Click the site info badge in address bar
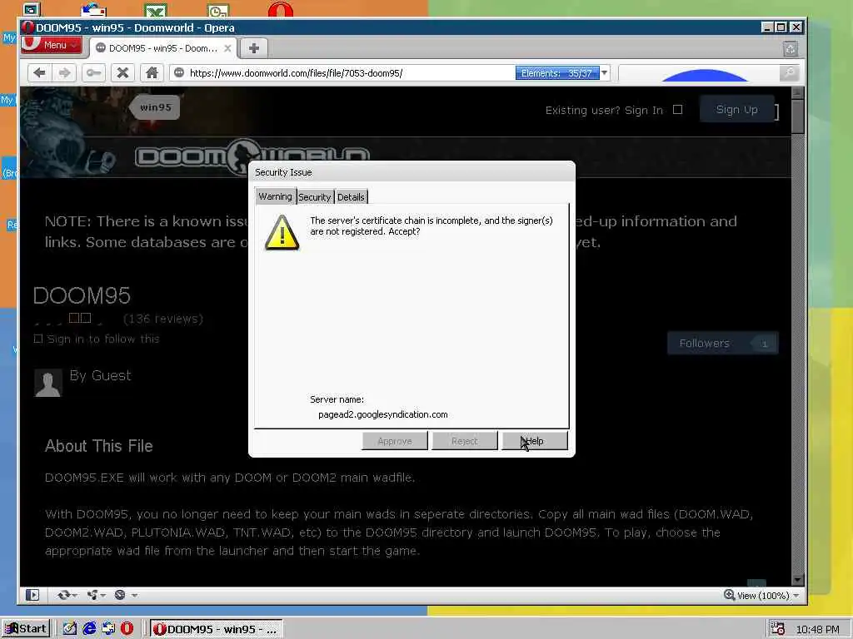 coord(179,73)
